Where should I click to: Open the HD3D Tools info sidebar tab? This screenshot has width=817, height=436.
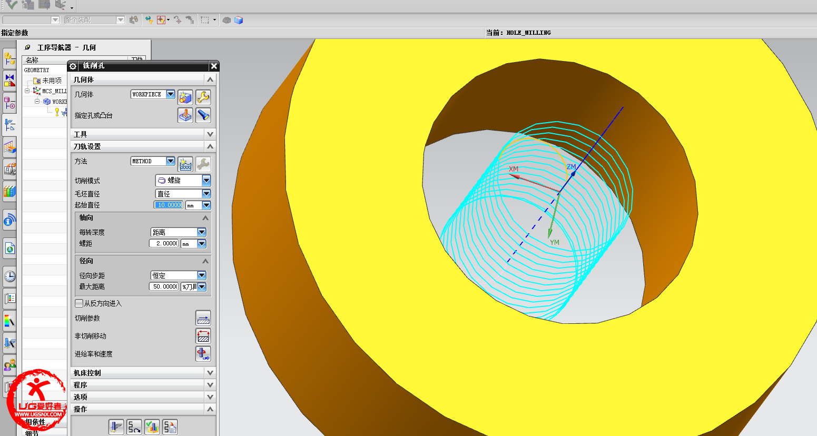(x=9, y=220)
